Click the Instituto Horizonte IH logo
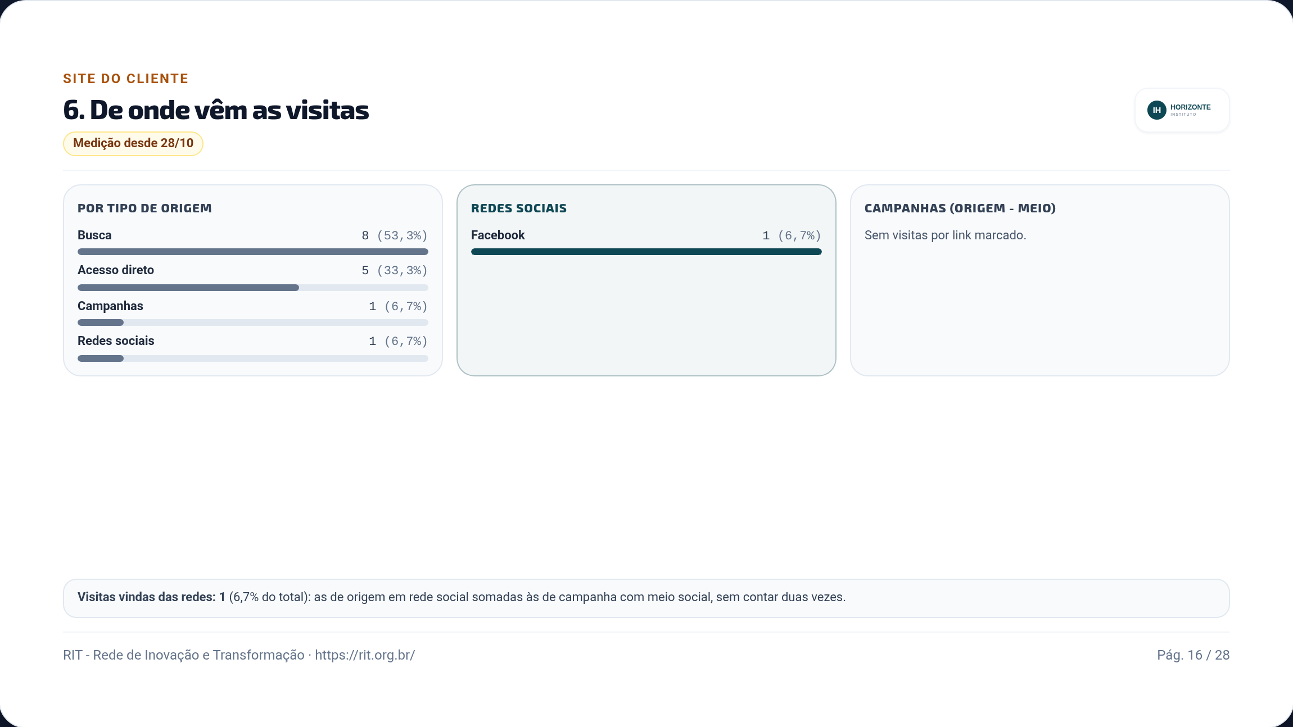Image resolution: width=1293 pixels, height=727 pixels. (x=1182, y=110)
